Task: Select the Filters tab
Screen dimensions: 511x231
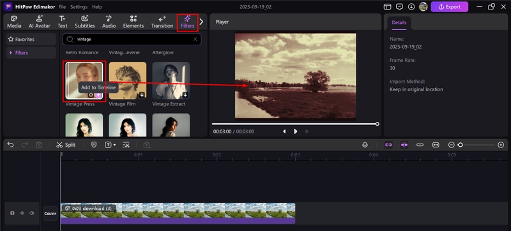Action: (187, 22)
